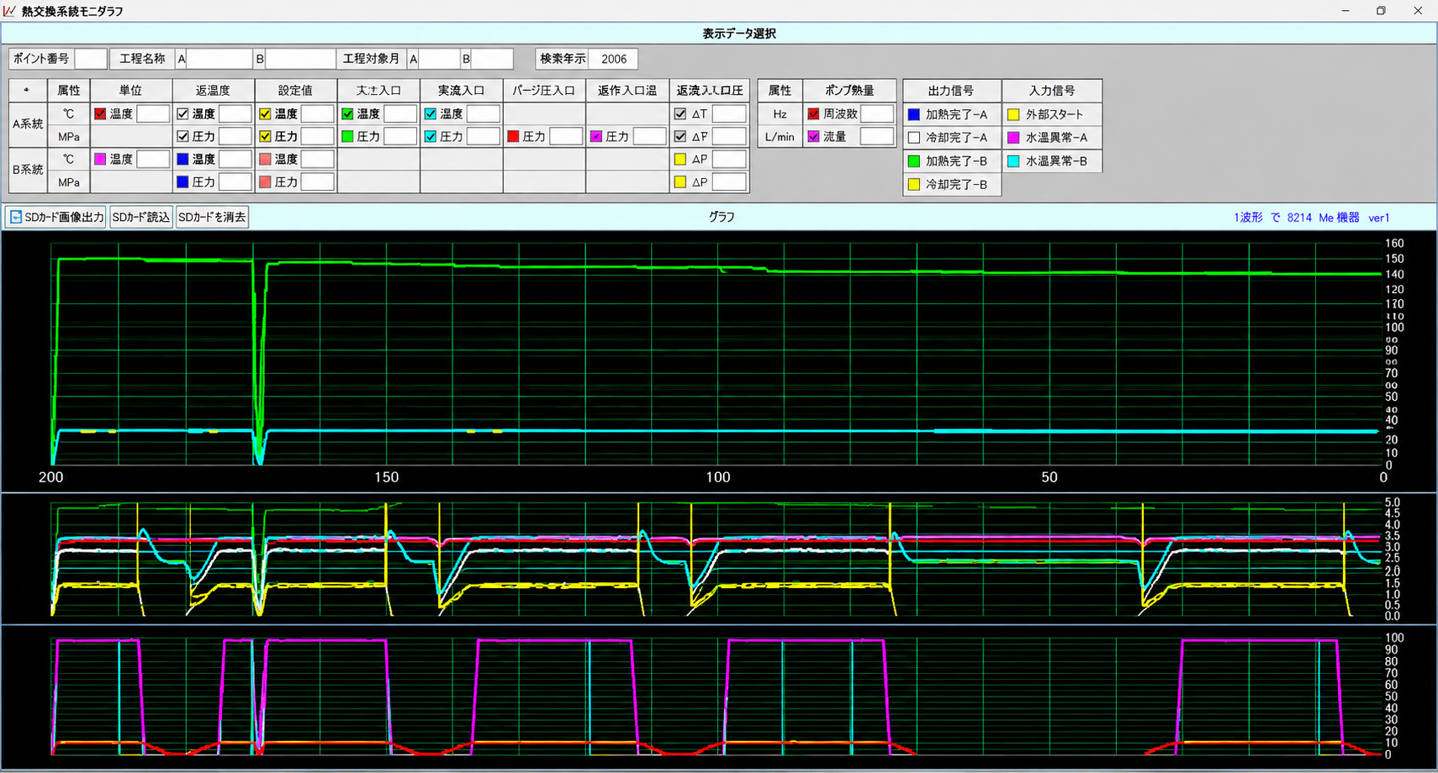1438x773 pixels.
Task: Click the SDカード画像出力 button
Action: 56,217
